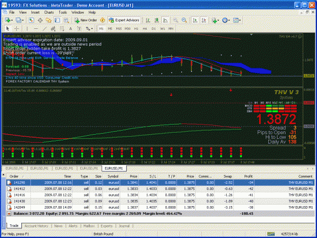
Task: Select the Crosshair tool
Action: pos(17,29)
